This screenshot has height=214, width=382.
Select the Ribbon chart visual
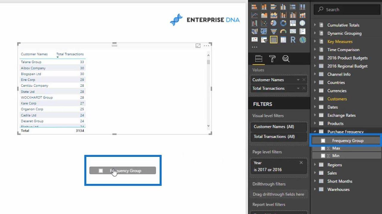(x=302, y=15)
